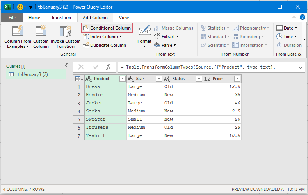This screenshot has width=308, height=195.
Task: Click the Duplicate Column icon
Action: (x=86, y=45)
